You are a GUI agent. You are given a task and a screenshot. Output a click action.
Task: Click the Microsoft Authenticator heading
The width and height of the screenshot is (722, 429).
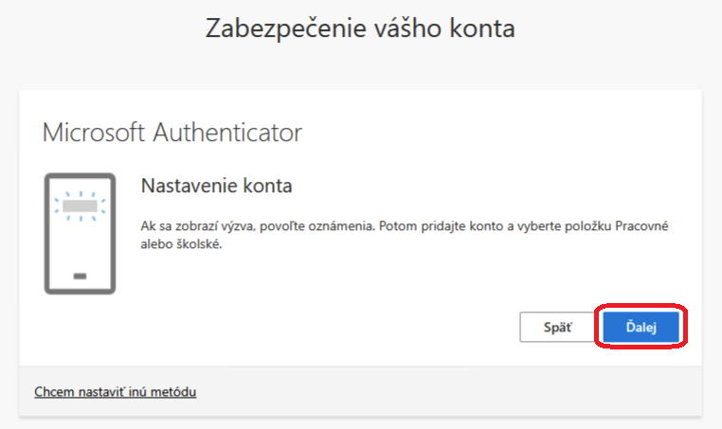pyautogui.click(x=172, y=133)
